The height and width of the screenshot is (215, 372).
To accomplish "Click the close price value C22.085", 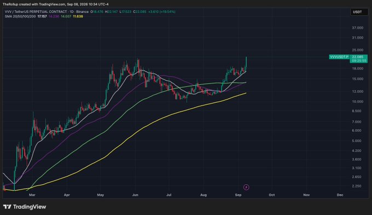I will [x=139, y=11].
